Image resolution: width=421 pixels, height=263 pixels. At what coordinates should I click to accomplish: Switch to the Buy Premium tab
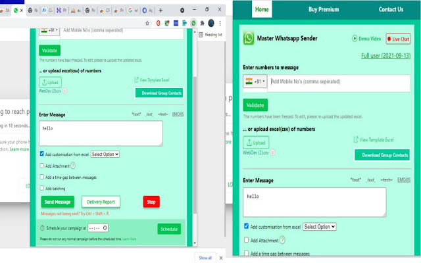[324, 9]
